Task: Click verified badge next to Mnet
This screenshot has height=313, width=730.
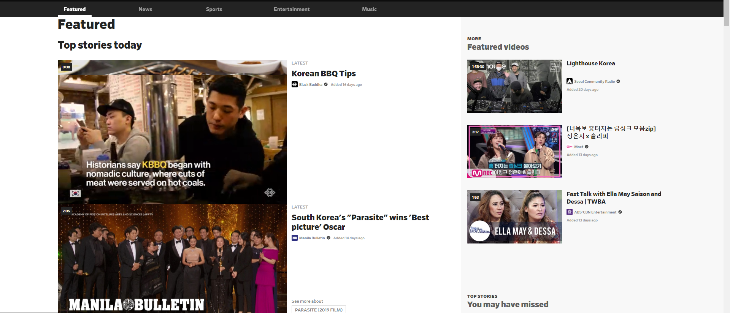Action: (x=587, y=147)
